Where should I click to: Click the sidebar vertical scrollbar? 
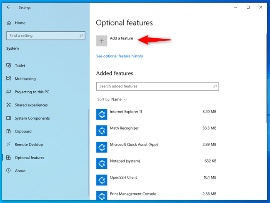pos(89,152)
